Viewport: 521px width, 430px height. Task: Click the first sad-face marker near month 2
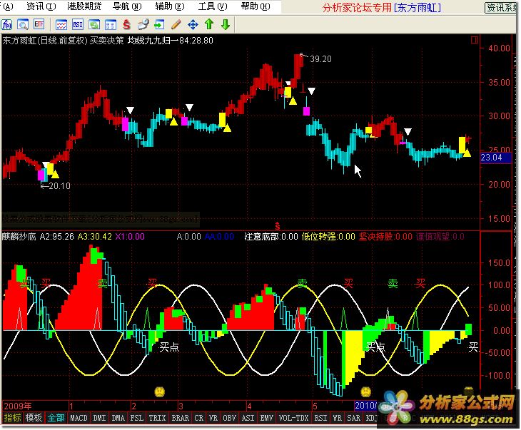[x=160, y=391]
